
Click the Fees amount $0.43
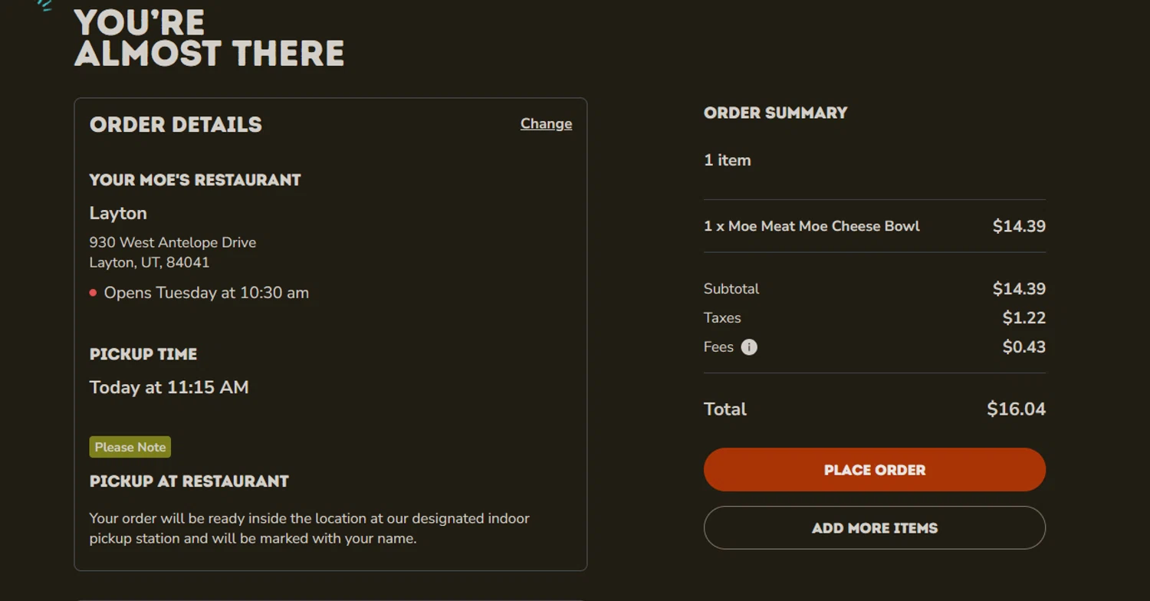1024,347
